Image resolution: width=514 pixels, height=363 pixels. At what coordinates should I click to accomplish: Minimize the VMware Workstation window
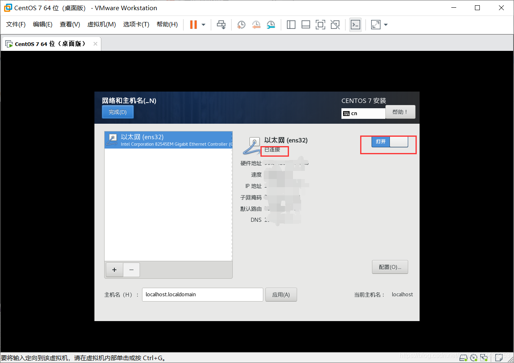(454, 8)
